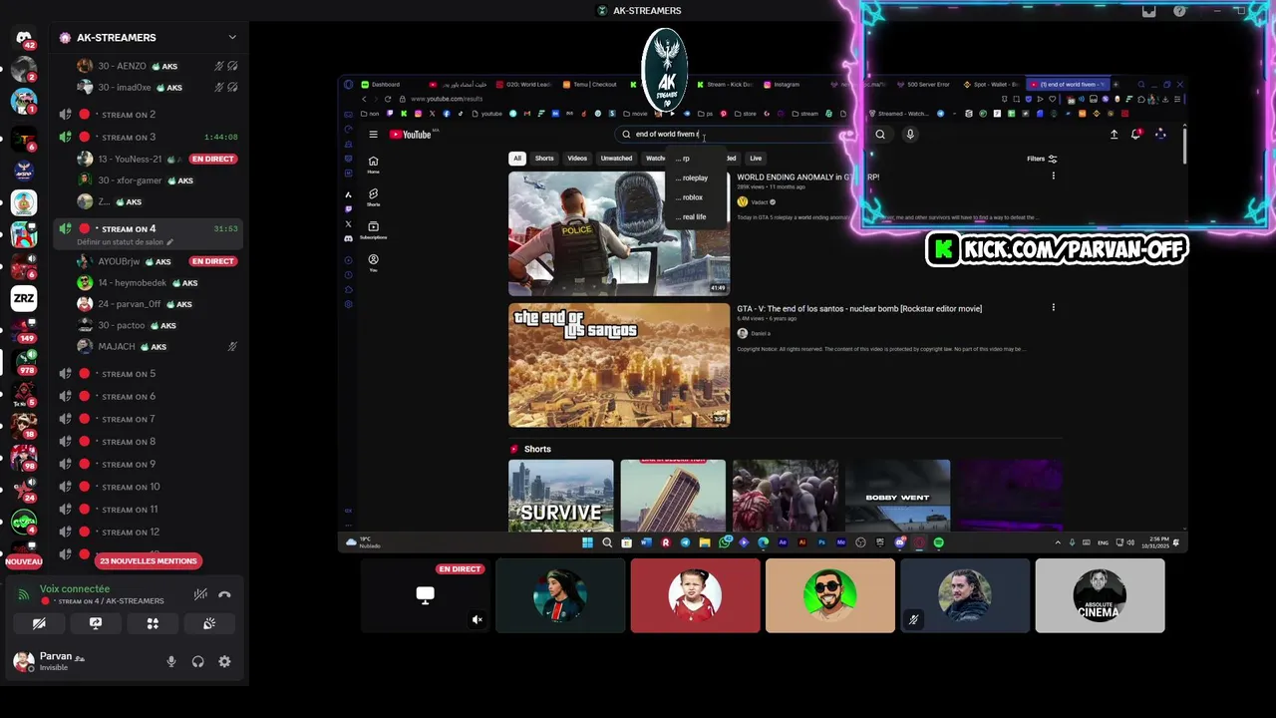The height and width of the screenshot is (718, 1276).
Task: Open YouTube hamburger guide menu
Action: 373,135
